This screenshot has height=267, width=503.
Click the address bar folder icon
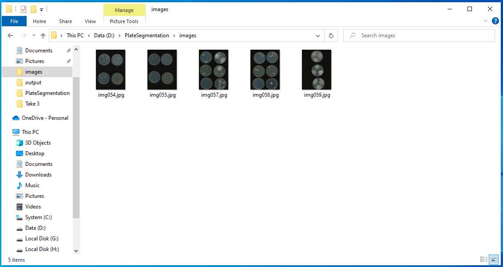coord(54,35)
